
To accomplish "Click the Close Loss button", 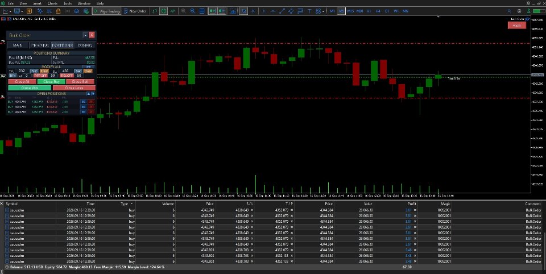I will tap(74, 88).
